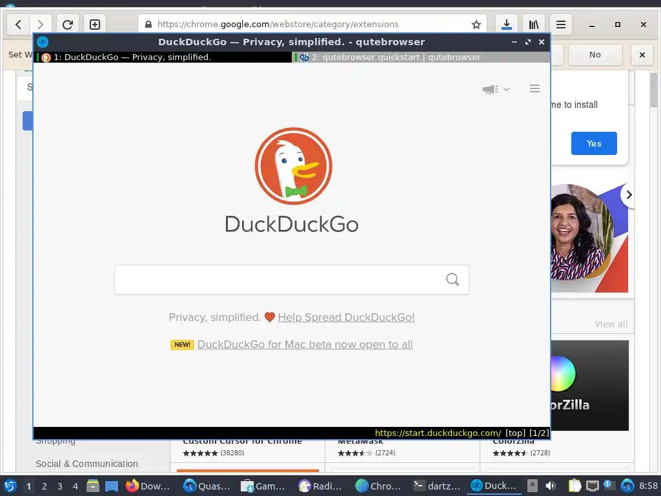
Task: Open the DuckDuckGo megaphone announcements dropdown
Action: [496, 89]
